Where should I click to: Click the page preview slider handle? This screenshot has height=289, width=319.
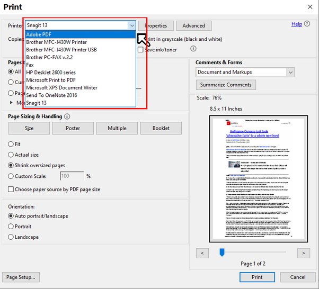(222, 252)
